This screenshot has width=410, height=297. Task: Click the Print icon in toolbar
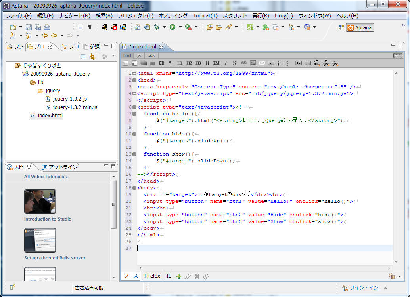47,27
